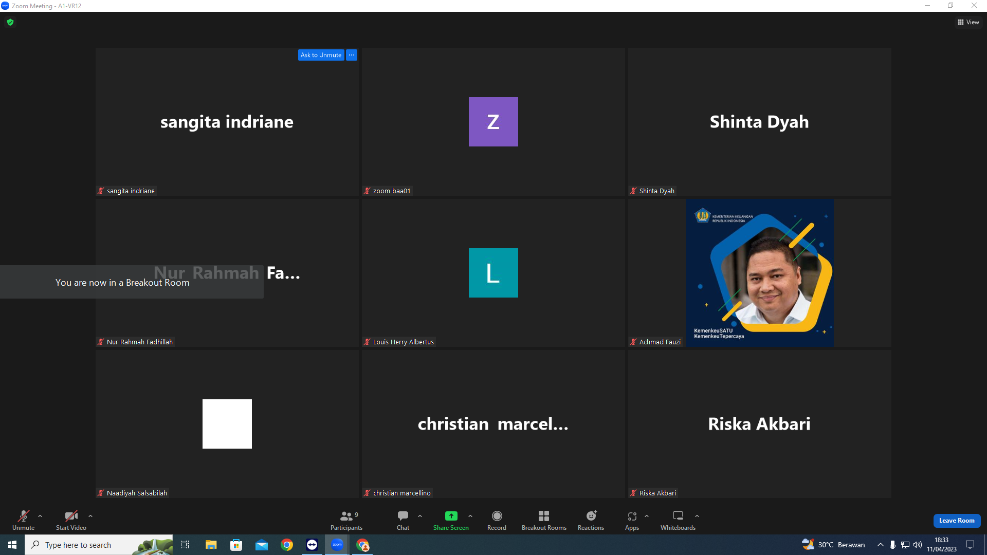987x555 pixels.
Task: Click the Zoom app icon in title bar
Action: pos(5,6)
